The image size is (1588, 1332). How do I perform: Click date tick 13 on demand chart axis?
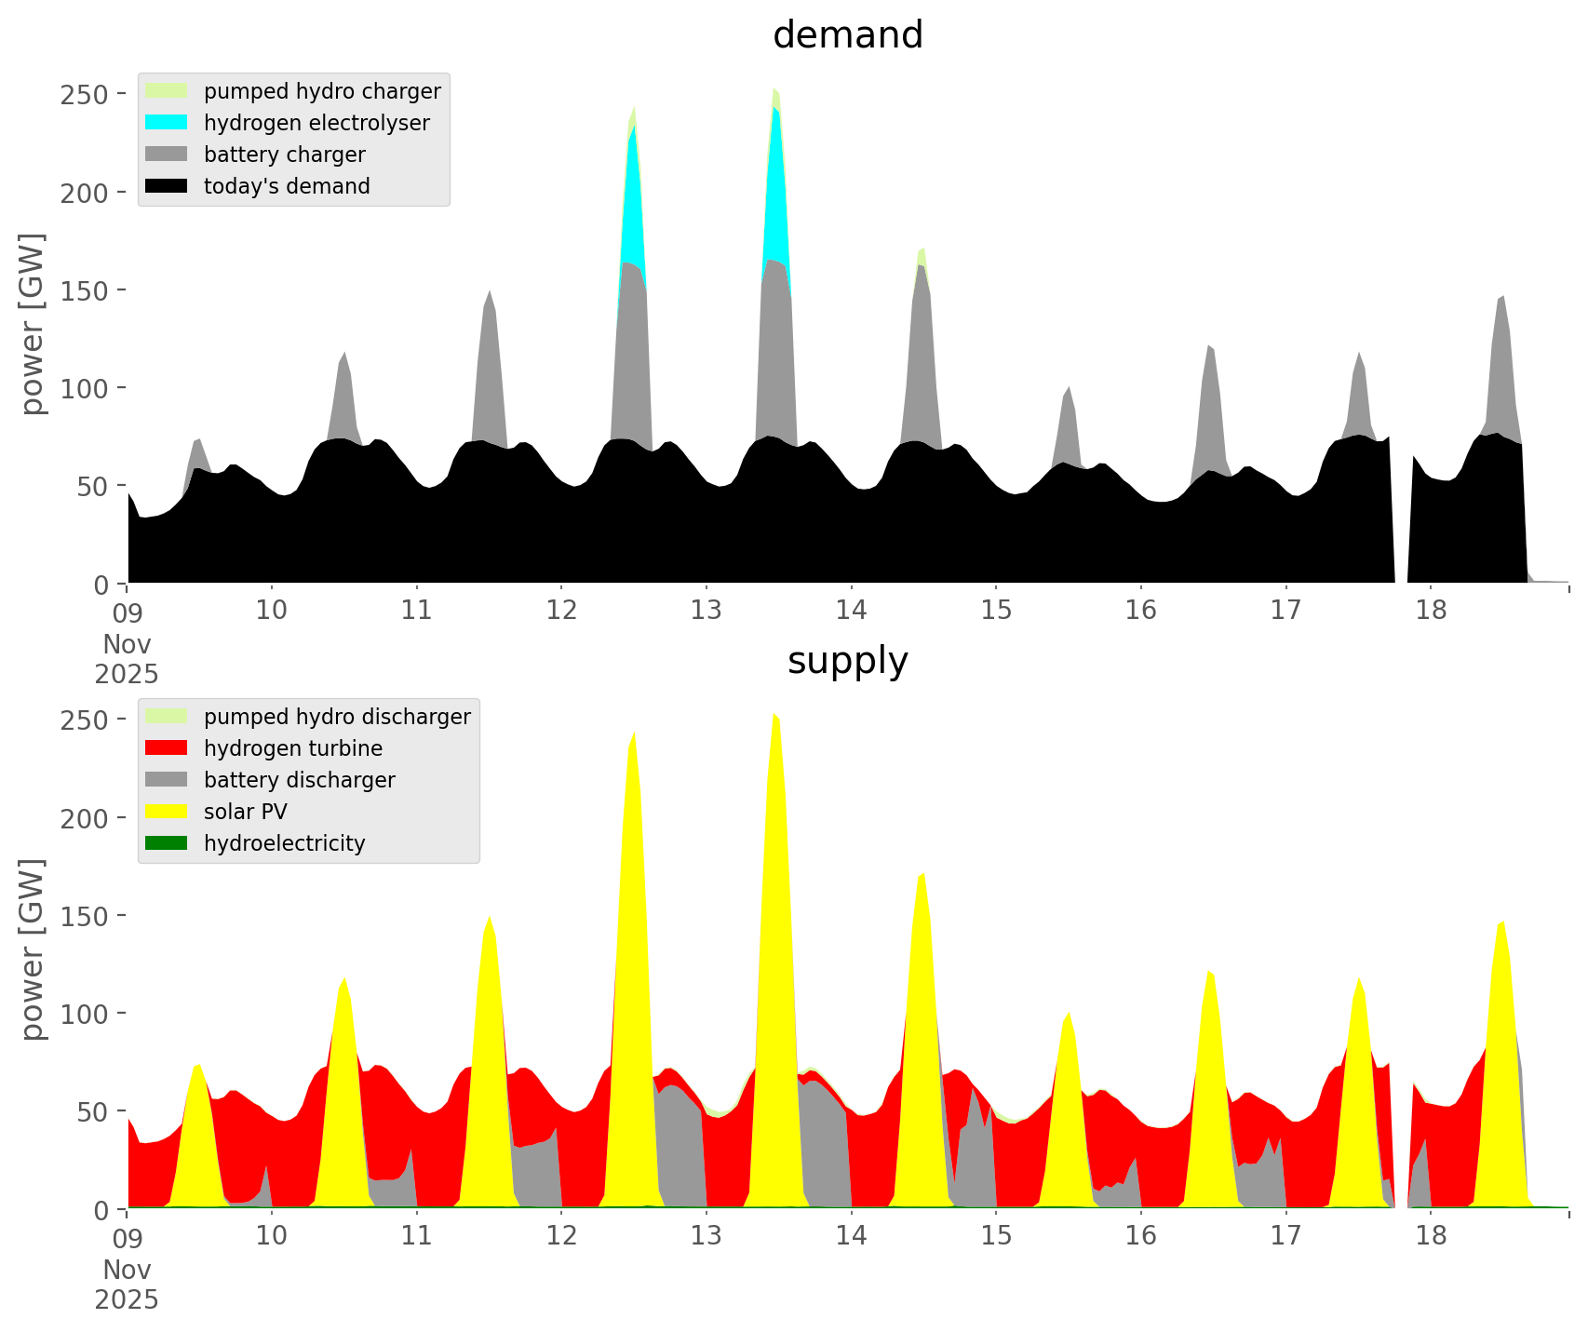pos(707,610)
